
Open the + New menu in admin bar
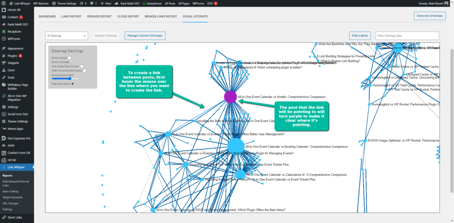[106, 3]
